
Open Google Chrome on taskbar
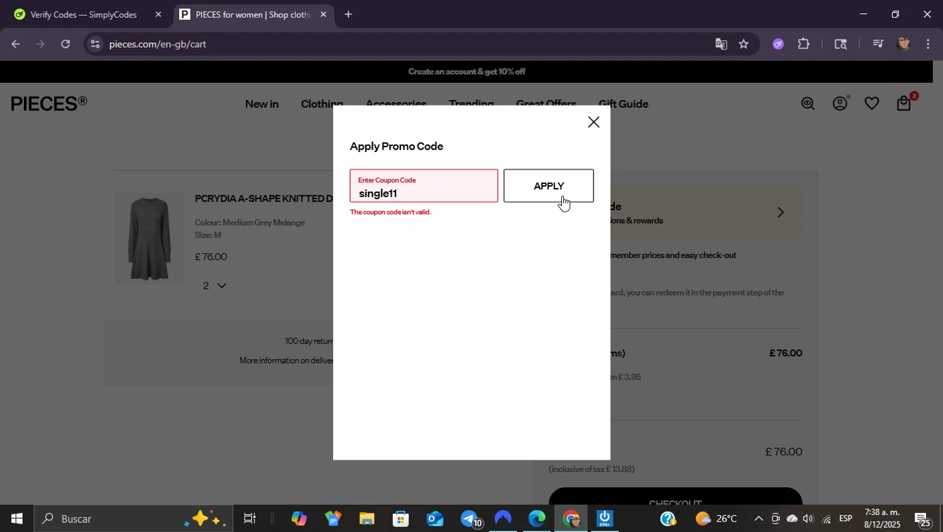pyautogui.click(x=571, y=519)
